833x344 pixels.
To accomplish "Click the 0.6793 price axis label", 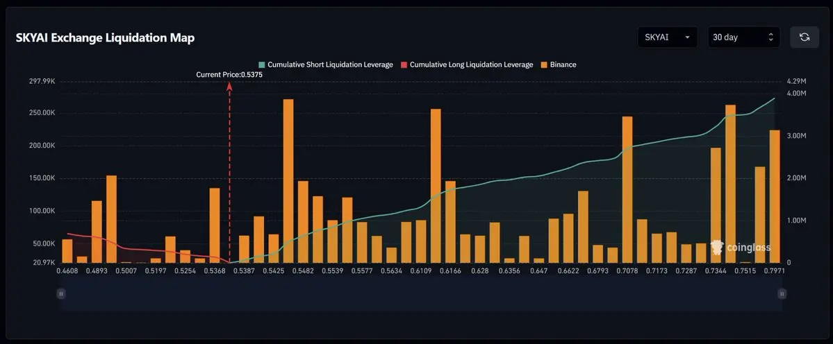I will pyautogui.click(x=597, y=271).
